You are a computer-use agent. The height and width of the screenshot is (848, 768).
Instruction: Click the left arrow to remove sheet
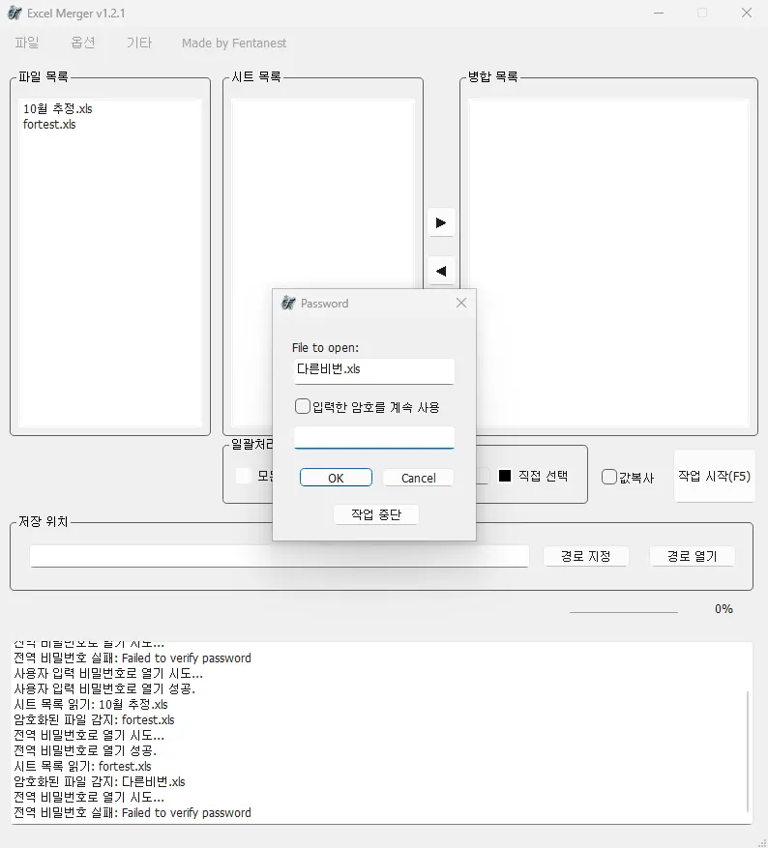441,271
